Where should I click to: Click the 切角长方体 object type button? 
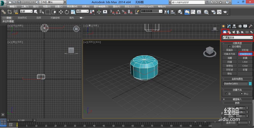click(x=230, y=54)
